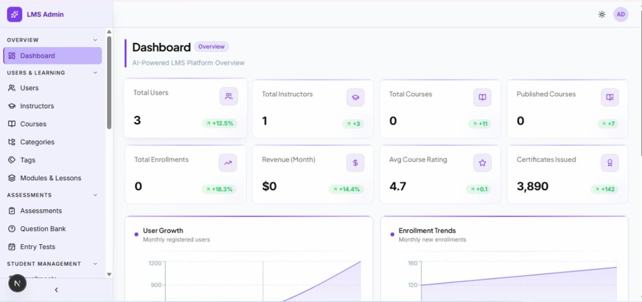This screenshot has width=642, height=302.
Task: Click the Question Bank help-circle icon
Action: point(12,229)
